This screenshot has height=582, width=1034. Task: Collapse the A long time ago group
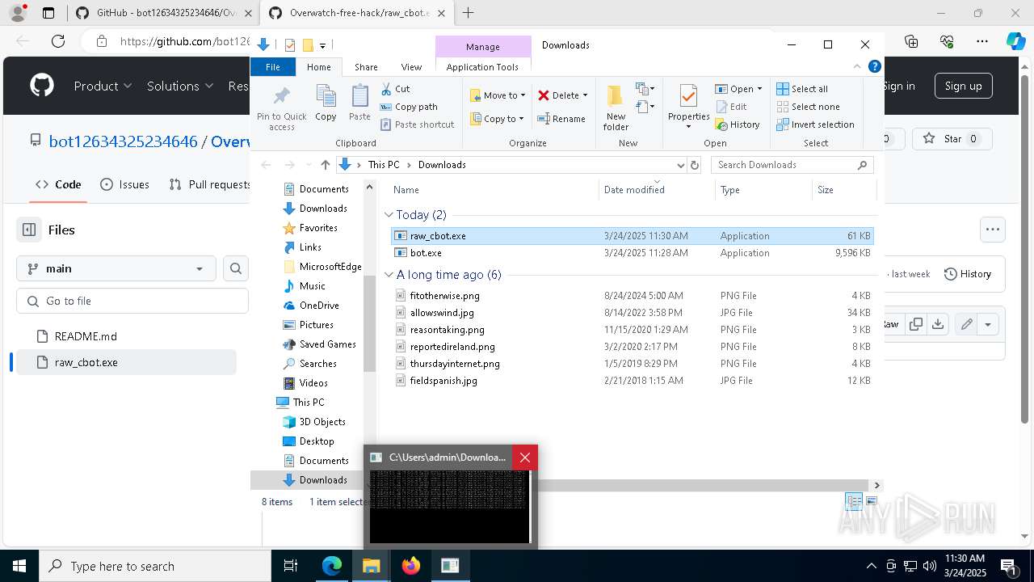(x=389, y=275)
